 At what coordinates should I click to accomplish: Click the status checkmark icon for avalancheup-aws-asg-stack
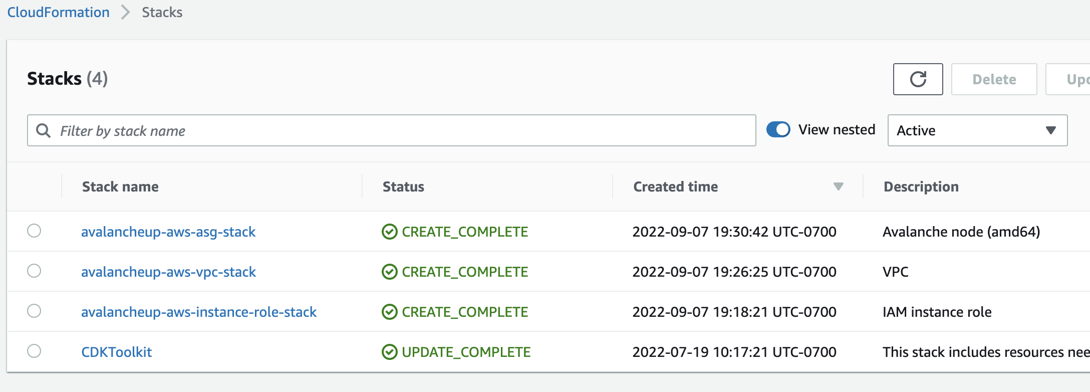tap(389, 232)
